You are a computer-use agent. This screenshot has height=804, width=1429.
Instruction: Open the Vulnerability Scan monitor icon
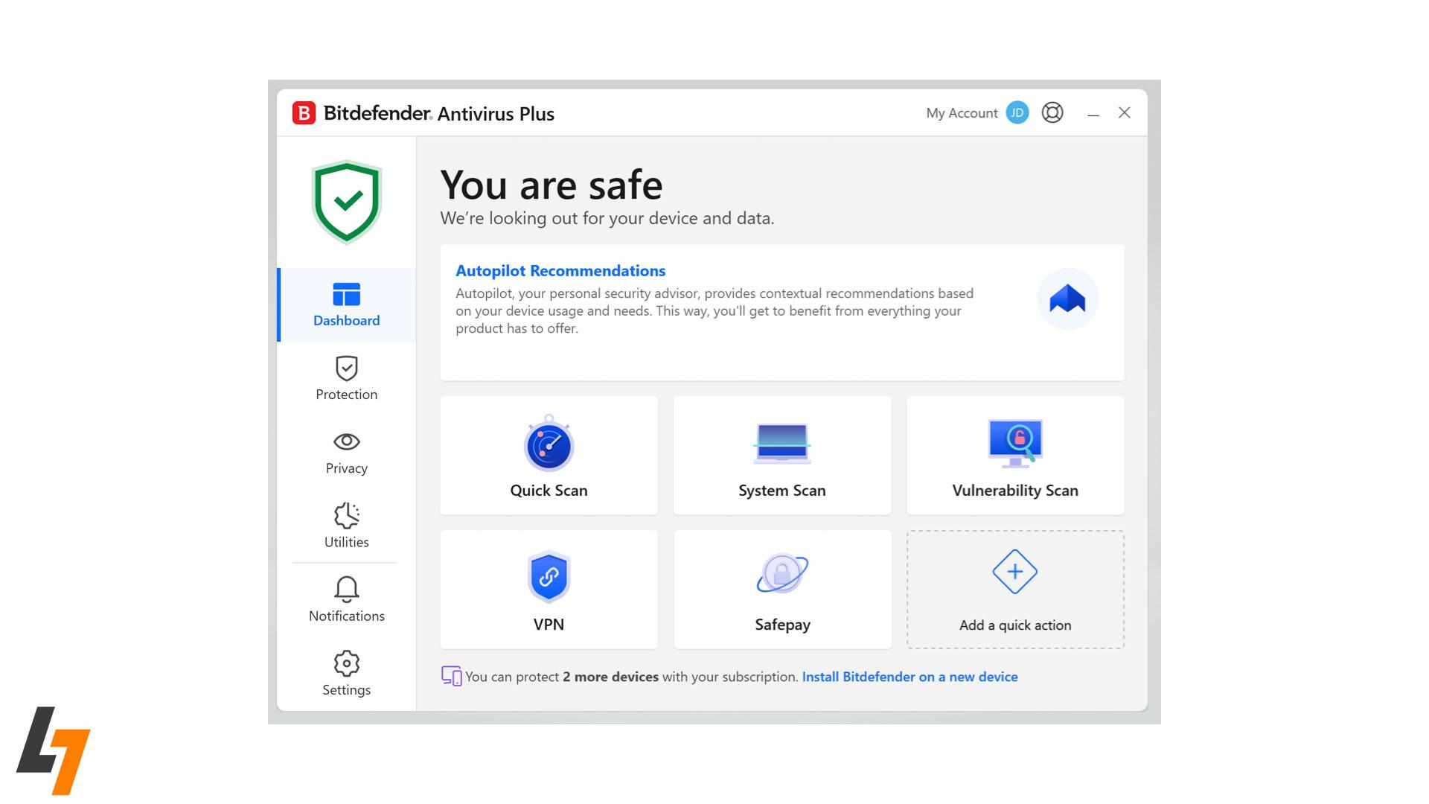tap(1015, 443)
